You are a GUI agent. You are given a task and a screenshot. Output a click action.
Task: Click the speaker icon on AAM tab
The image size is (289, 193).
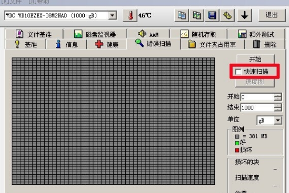(142, 33)
